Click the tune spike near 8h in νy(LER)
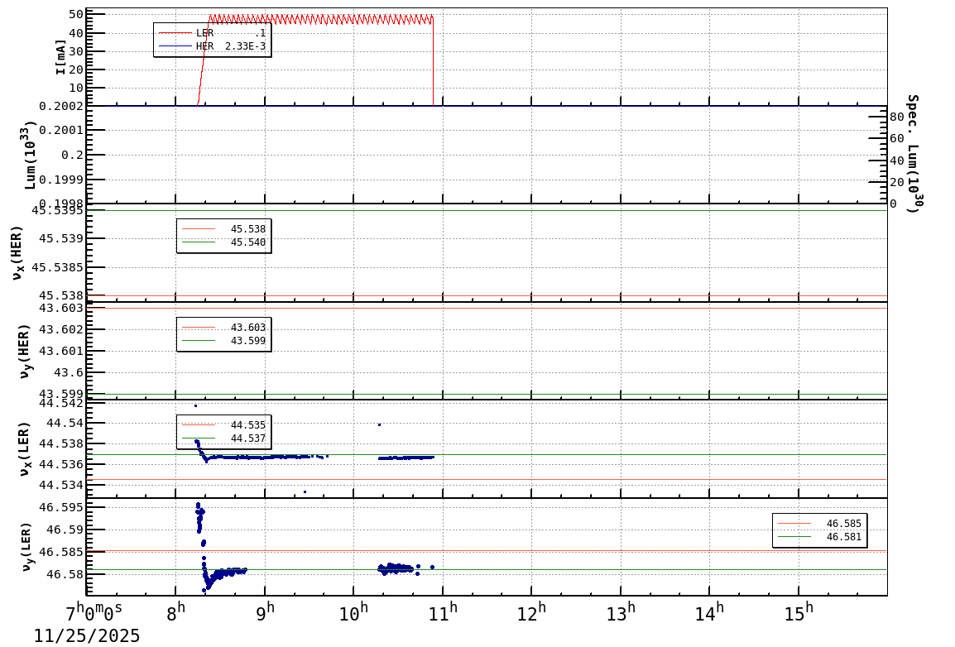Screen dimensions: 955x647 coord(197,517)
